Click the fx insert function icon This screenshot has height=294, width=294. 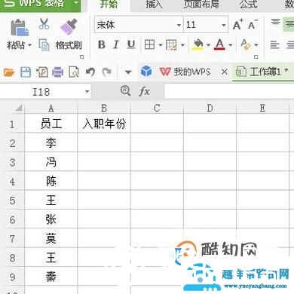(144, 91)
